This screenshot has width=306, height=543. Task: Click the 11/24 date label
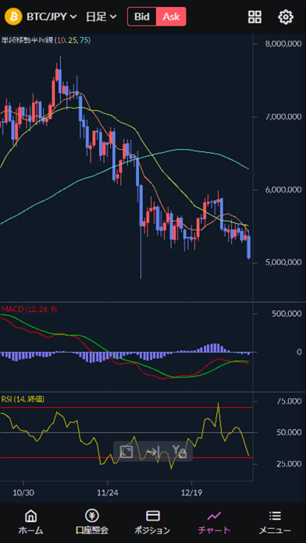pos(108,492)
